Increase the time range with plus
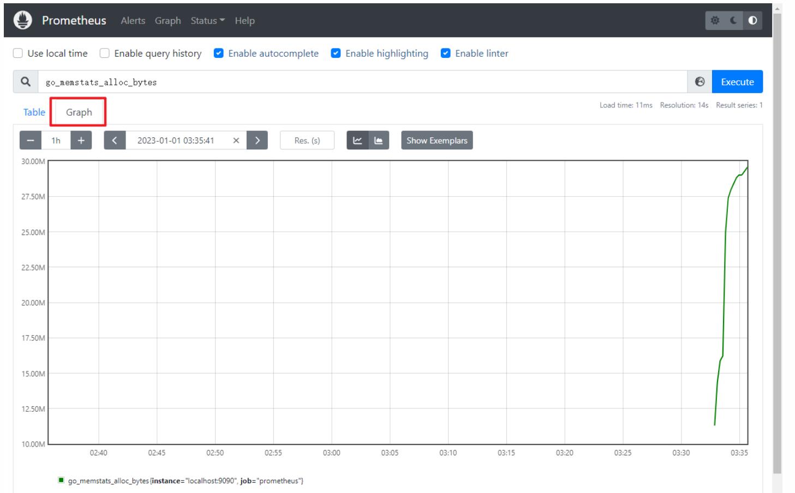 pyautogui.click(x=81, y=140)
